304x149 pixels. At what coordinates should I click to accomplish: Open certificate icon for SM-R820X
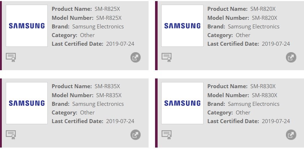[x=167, y=57]
